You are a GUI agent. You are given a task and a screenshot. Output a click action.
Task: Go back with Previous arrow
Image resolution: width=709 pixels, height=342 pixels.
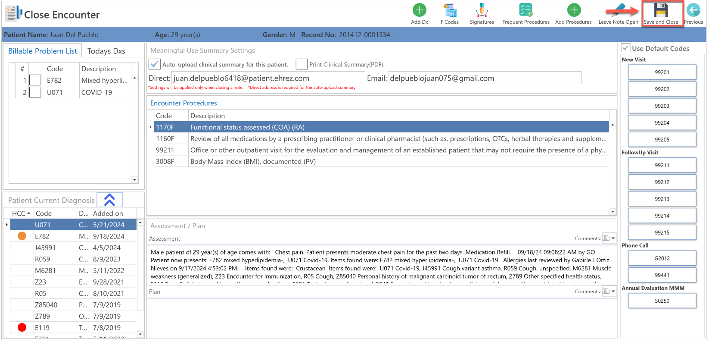click(693, 10)
